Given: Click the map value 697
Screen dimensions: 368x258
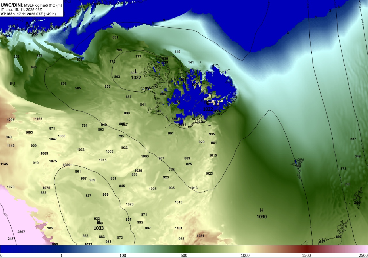Looking at the screenshot, I should (339, 237).
